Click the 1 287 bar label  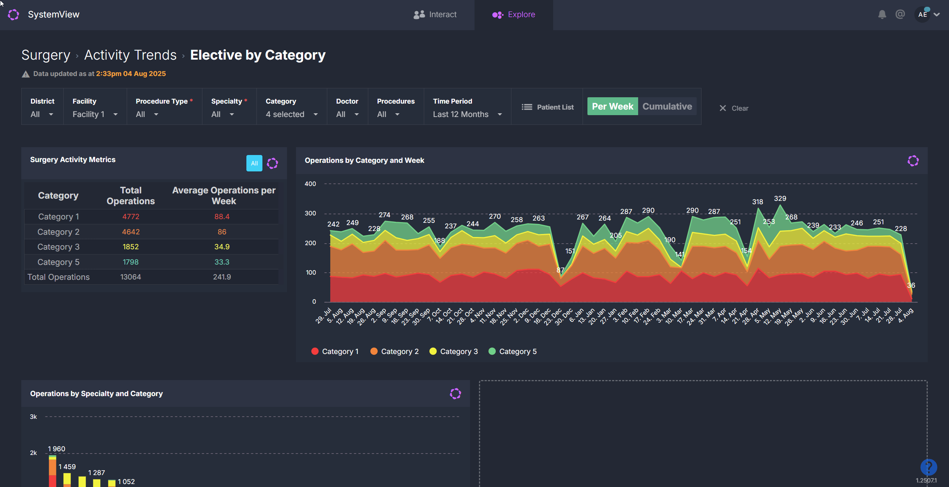[x=97, y=473]
